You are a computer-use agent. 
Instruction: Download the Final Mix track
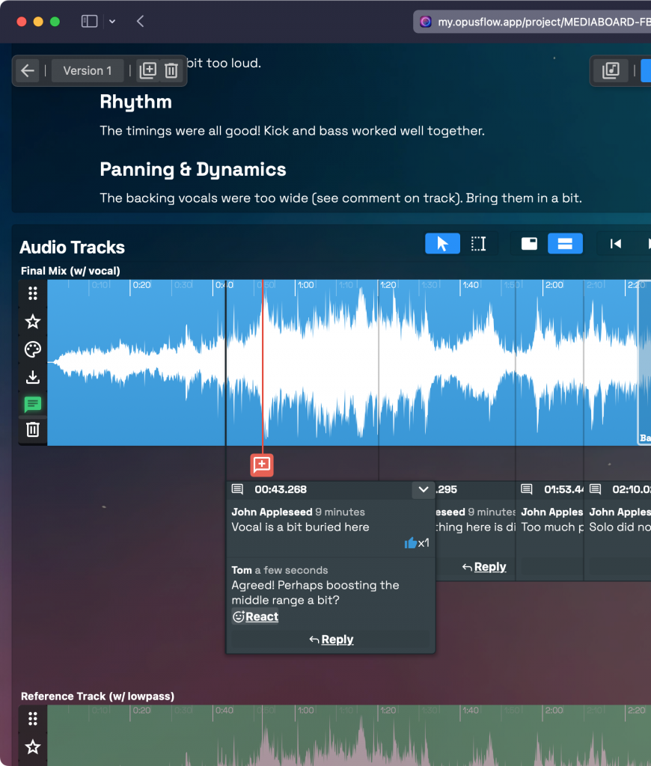[x=33, y=377]
